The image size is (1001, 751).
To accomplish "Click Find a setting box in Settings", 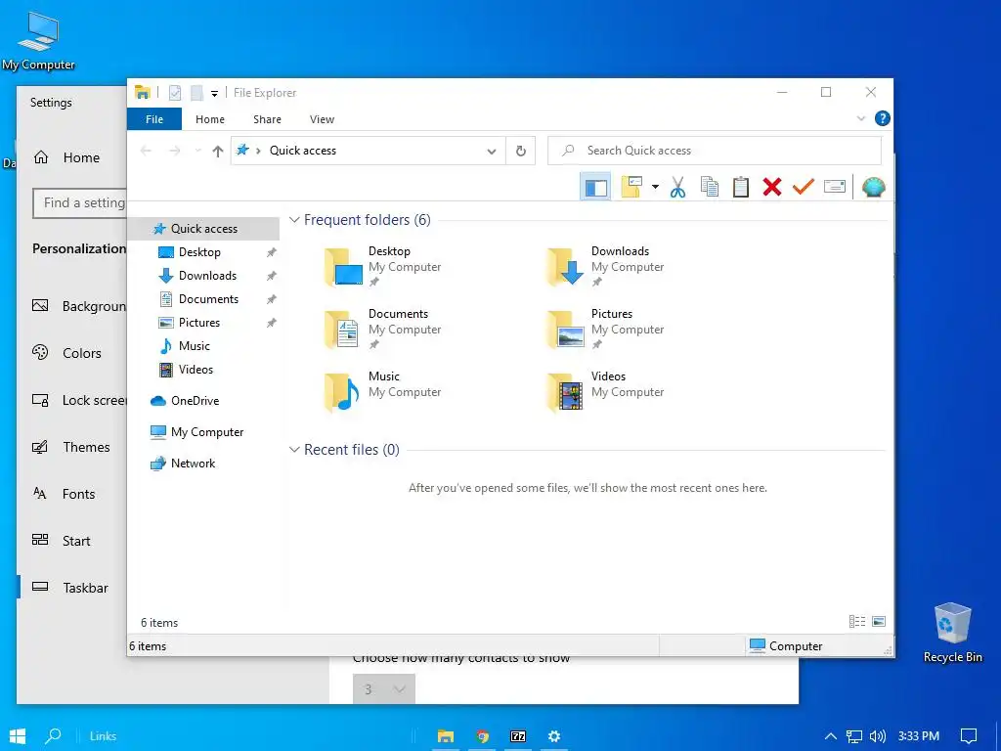I will click(80, 203).
